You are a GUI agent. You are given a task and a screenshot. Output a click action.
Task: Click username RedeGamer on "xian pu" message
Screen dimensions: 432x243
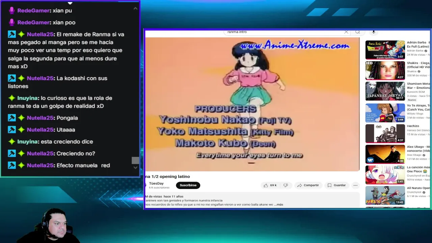(x=33, y=10)
